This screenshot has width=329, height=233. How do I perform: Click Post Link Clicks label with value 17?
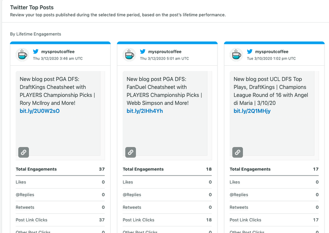point(246,220)
